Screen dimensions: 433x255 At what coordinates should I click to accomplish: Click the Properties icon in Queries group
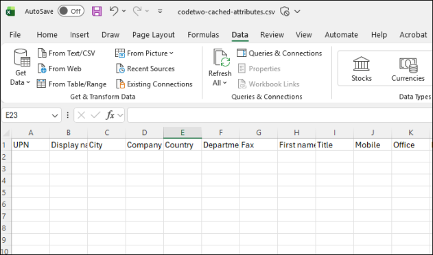pyautogui.click(x=242, y=69)
